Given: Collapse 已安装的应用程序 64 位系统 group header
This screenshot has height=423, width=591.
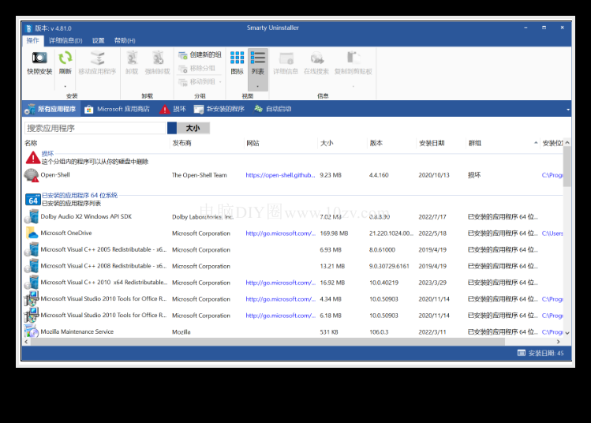Looking at the screenshot, I should click(x=80, y=195).
